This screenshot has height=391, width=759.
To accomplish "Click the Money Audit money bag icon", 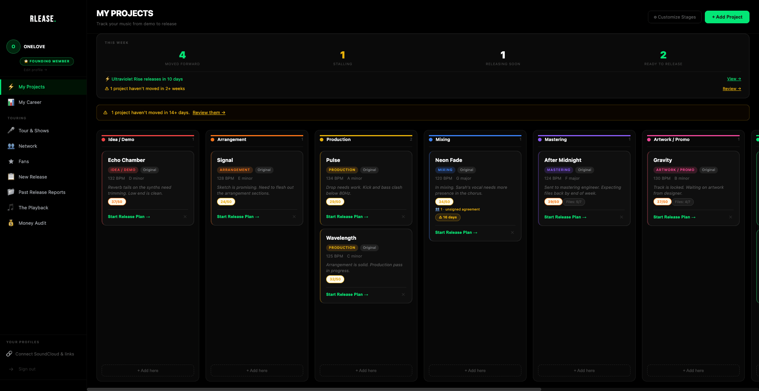I will pyautogui.click(x=11, y=223).
